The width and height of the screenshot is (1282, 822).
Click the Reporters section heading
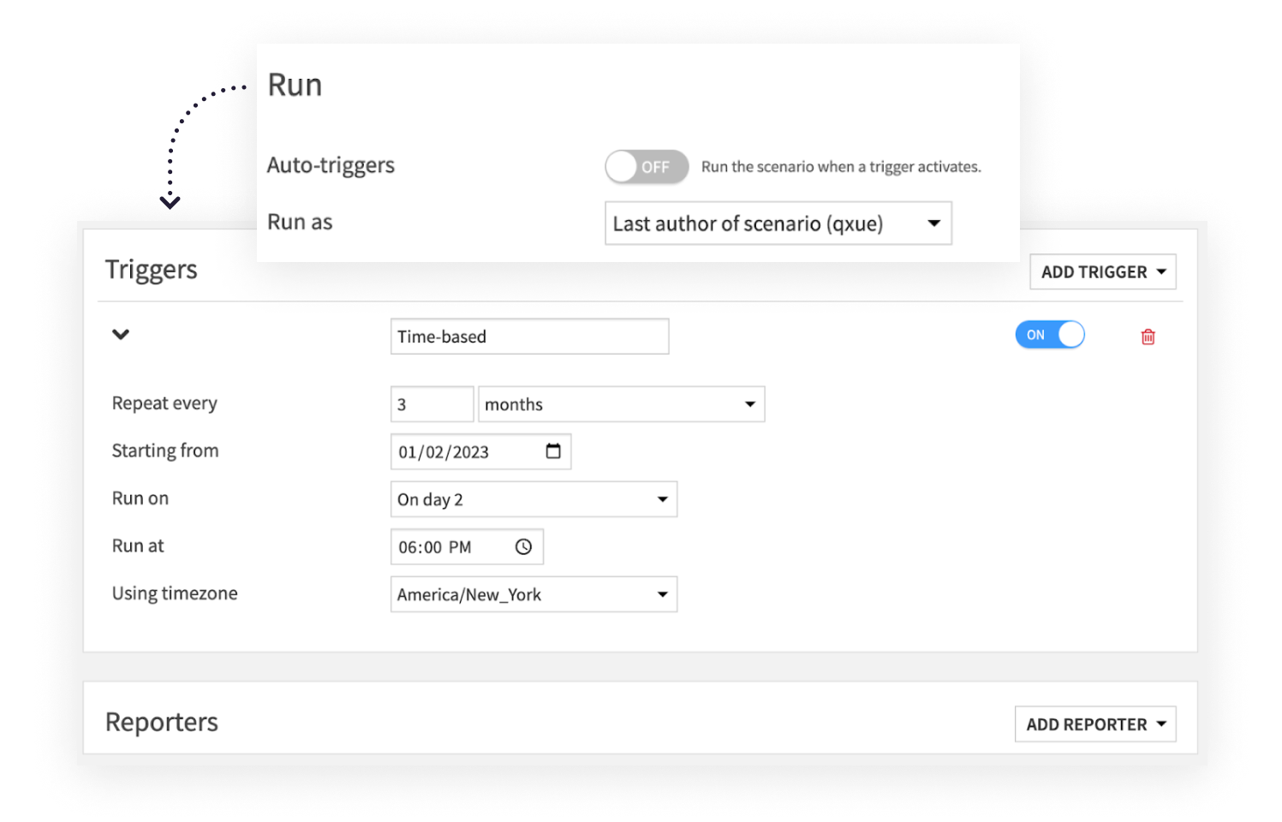(161, 723)
